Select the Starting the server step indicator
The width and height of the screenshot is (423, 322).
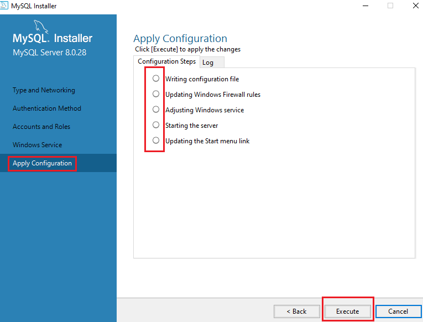coord(156,124)
